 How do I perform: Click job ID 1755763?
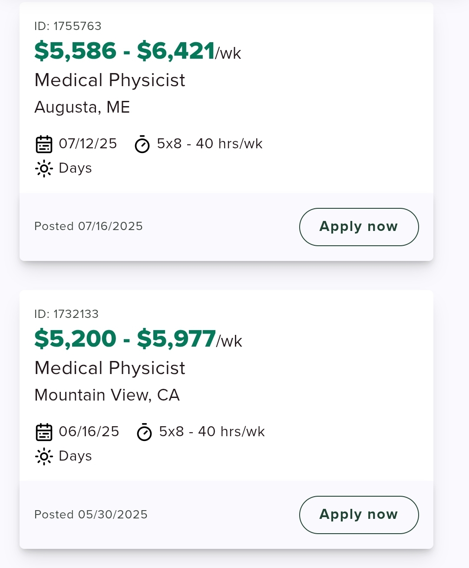click(68, 26)
